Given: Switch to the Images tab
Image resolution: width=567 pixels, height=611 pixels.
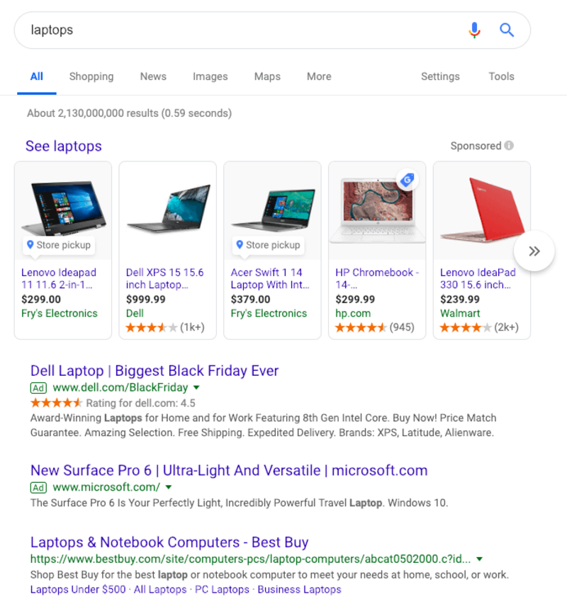Looking at the screenshot, I should pyautogui.click(x=210, y=76).
